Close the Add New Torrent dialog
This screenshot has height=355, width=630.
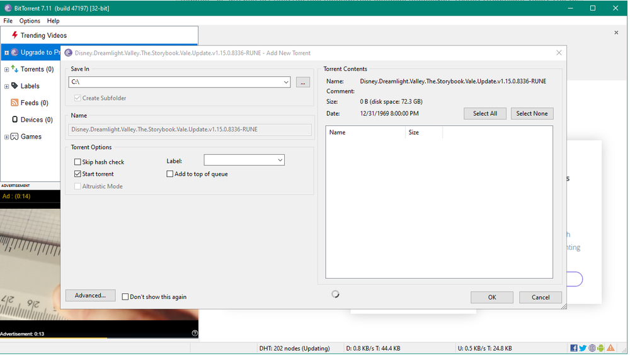point(559,53)
